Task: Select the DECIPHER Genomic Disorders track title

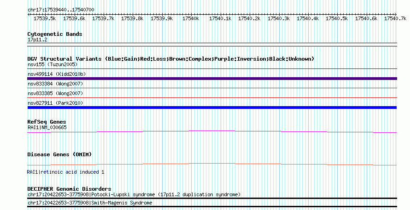Action: 69,189
